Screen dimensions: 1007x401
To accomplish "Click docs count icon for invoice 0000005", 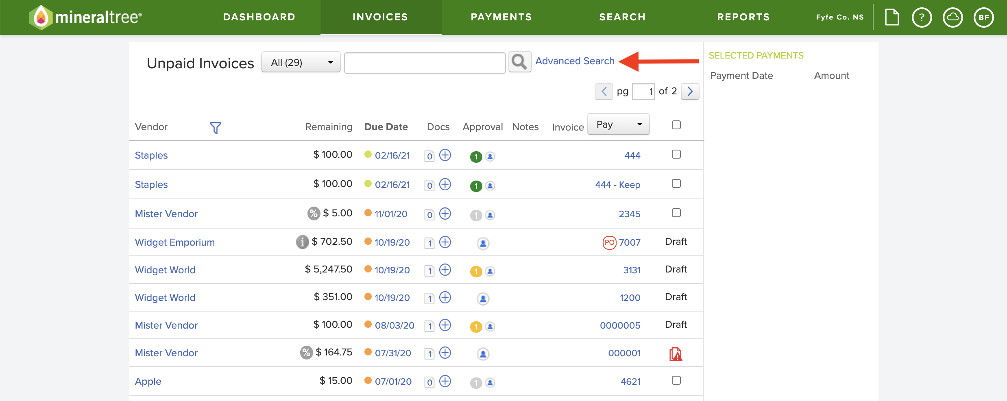I will click(x=429, y=326).
